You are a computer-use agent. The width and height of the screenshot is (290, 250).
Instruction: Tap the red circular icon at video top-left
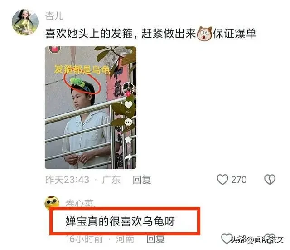tap(54, 49)
